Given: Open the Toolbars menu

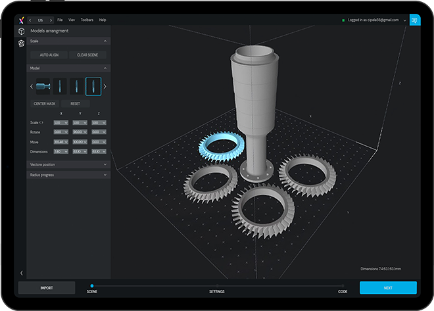Looking at the screenshot, I should coord(87,20).
